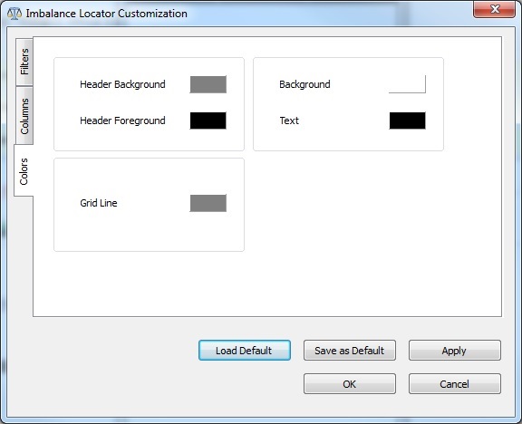Confirm the dialog with OK
This screenshot has width=522, height=424.
click(x=350, y=384)
